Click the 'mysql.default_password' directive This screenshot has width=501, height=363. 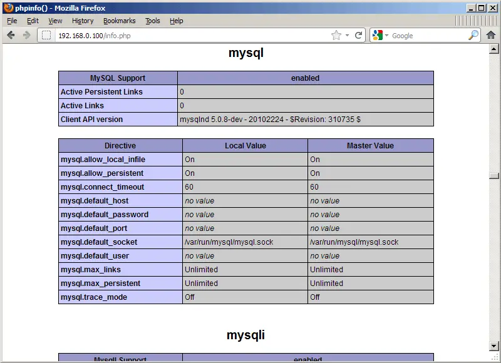(x=105, y=214)
